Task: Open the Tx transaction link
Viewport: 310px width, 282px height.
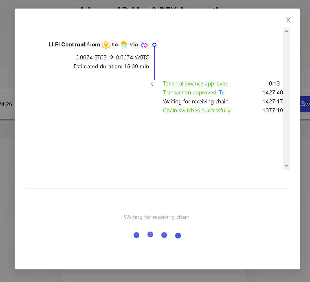Action: [x=222, y=93]
